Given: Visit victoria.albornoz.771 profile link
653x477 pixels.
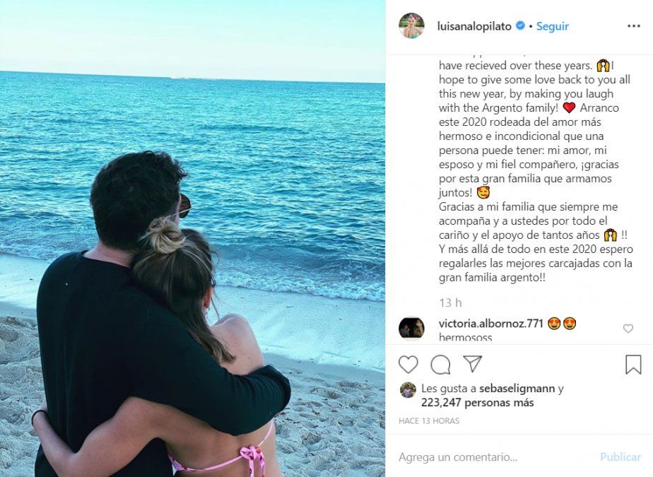Looking at the screenshot, I should click(490, 323).
